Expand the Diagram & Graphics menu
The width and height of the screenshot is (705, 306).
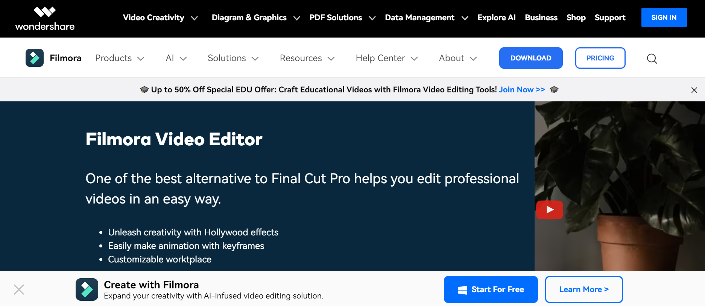(256, 18)
